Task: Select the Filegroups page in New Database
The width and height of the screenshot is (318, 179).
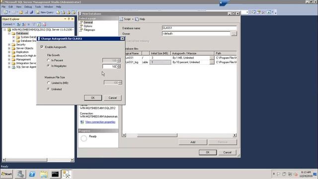Action: click(x=89, y=30)
